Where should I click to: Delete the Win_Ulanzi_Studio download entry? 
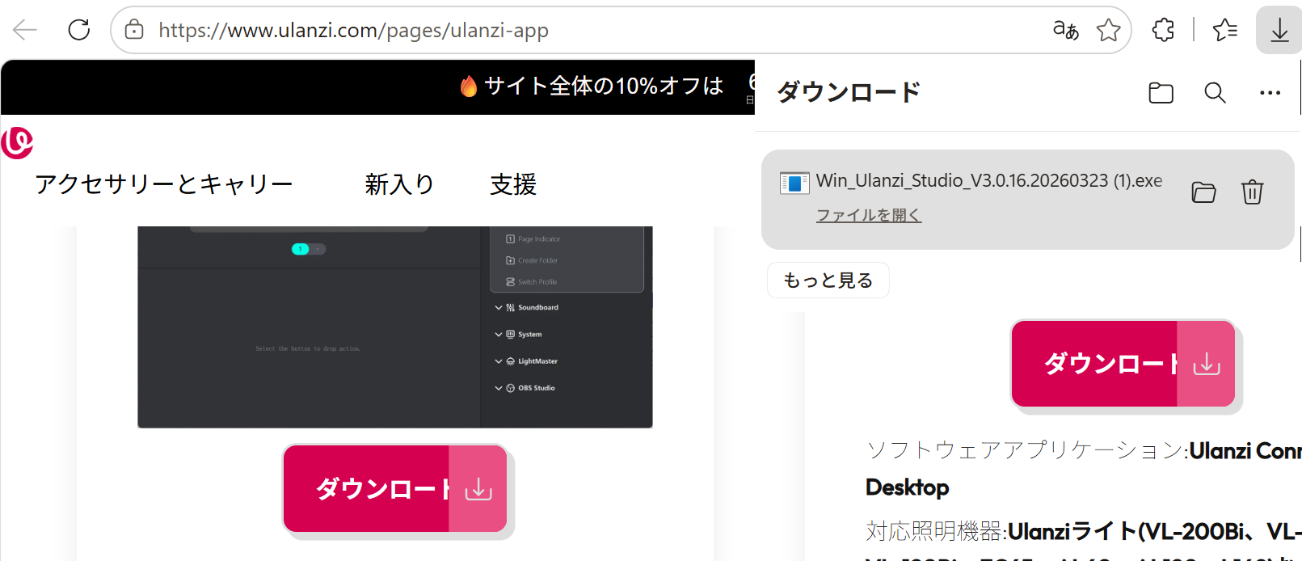pos(1252,192)
